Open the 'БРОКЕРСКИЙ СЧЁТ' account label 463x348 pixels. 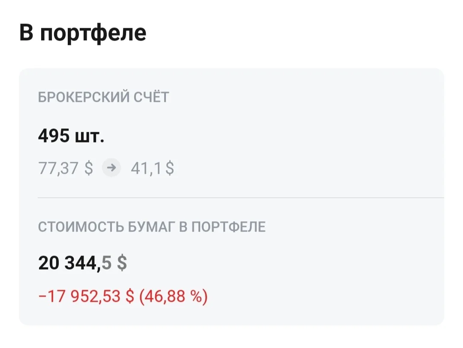click(103, 97)
